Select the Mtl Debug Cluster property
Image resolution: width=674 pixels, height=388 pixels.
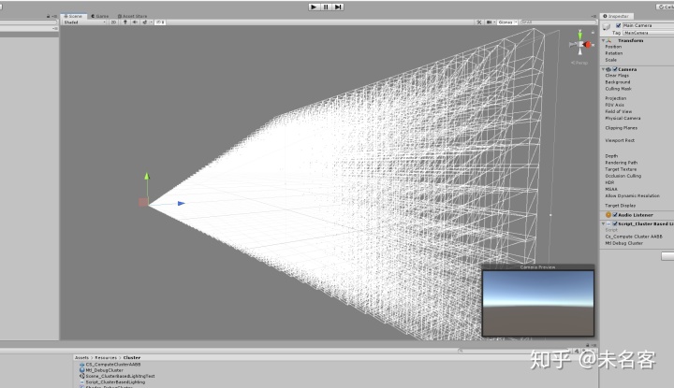[x=624, y=243]
